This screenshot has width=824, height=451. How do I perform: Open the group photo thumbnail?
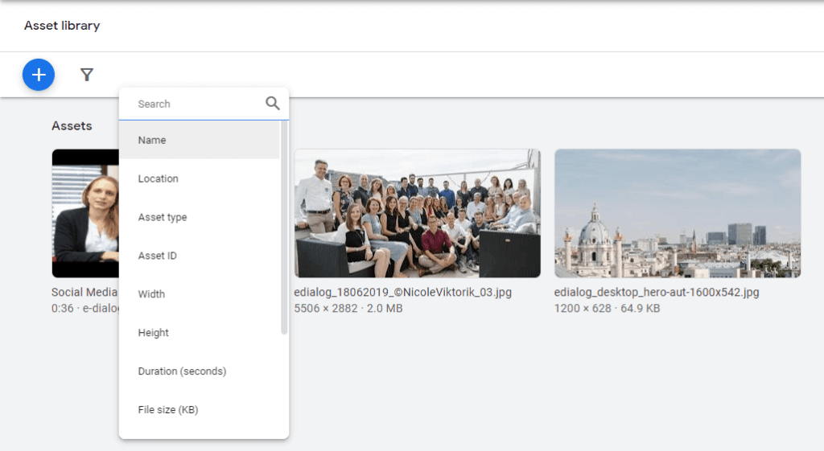(418, 213)
